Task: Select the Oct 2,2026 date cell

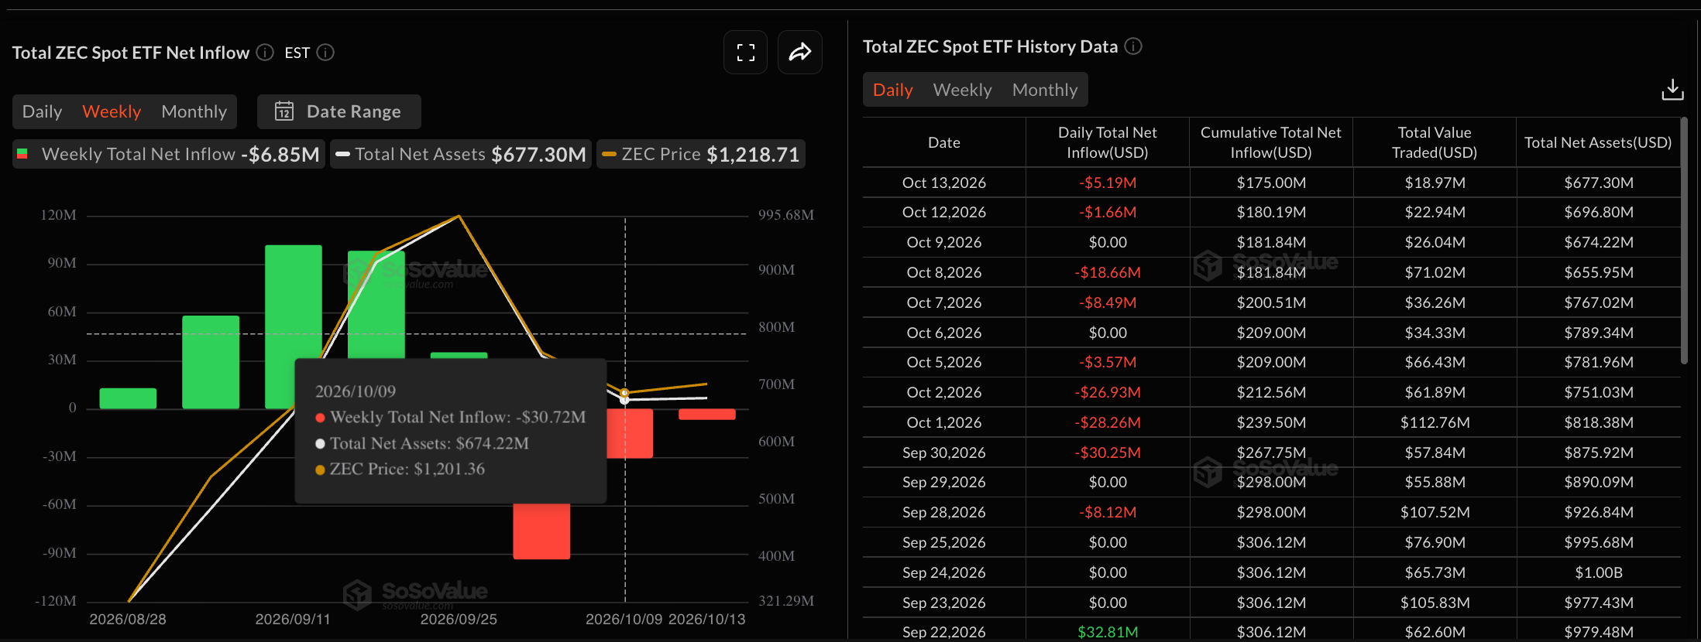Action: (x=943, y=392)
